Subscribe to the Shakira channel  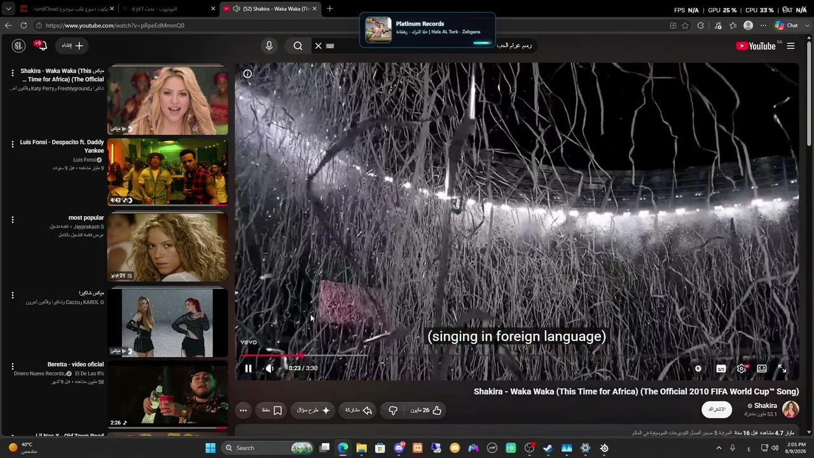click(x=717, y=409)
